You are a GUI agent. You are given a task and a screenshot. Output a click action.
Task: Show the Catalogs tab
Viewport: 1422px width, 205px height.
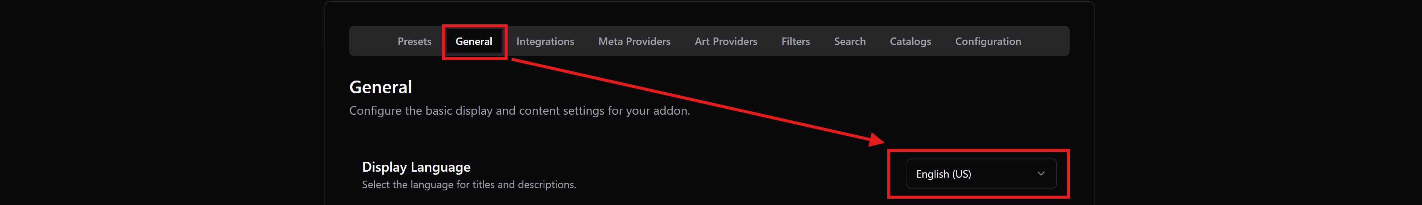910,41
